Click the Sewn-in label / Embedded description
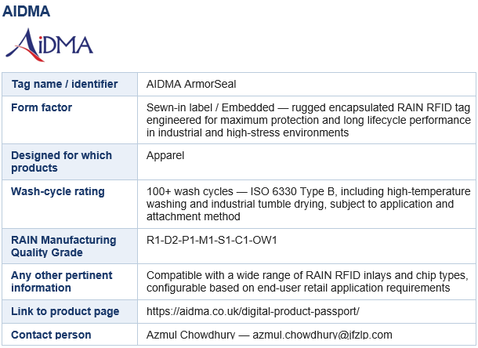This screenshot has width=478, height=348. pos(308,120)
